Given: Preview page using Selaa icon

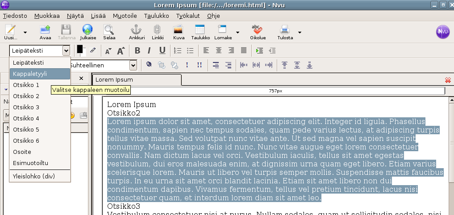Looking at the screenshot, I should point(109,31).
